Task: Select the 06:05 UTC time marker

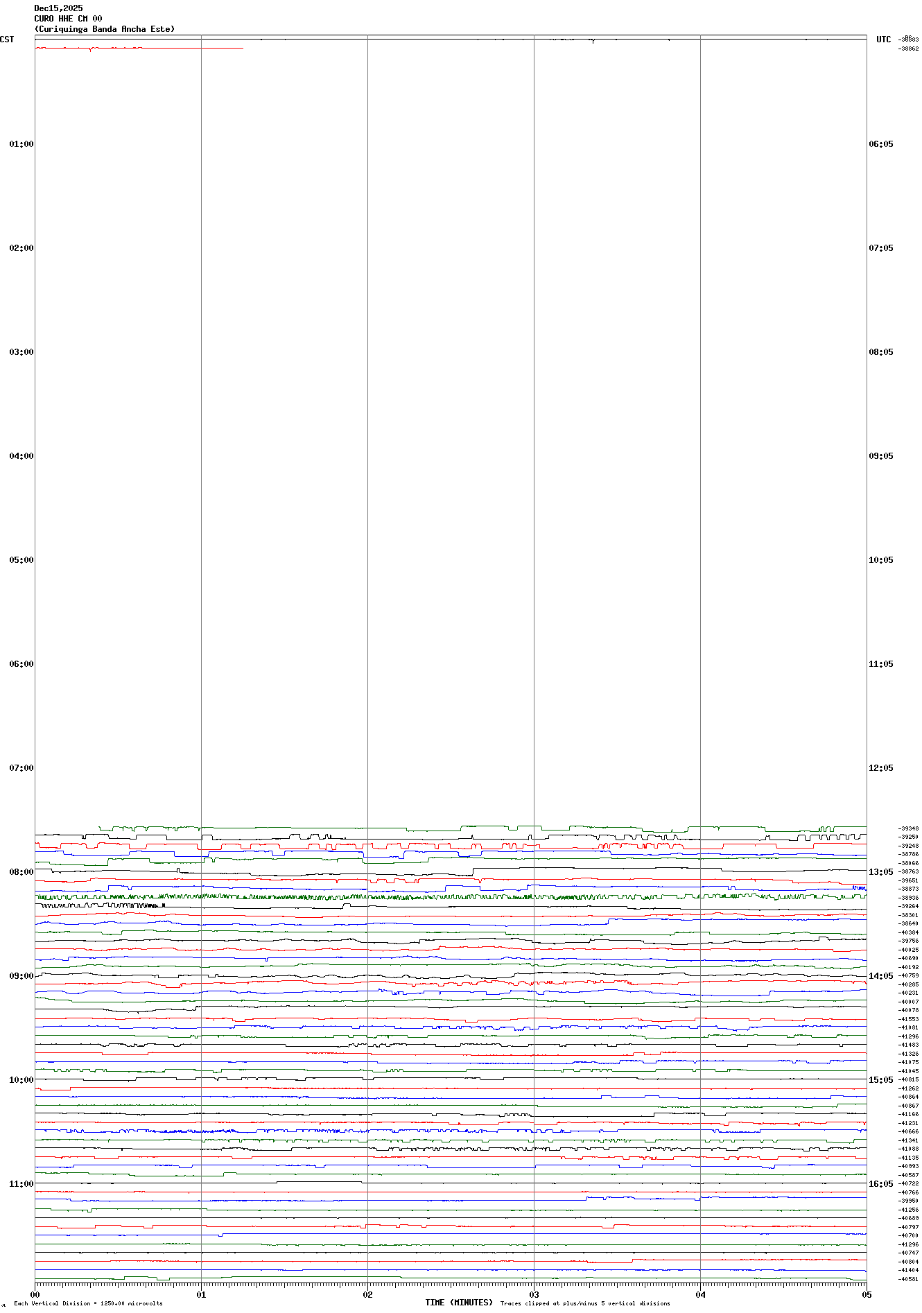Action: tap(880, 144)
